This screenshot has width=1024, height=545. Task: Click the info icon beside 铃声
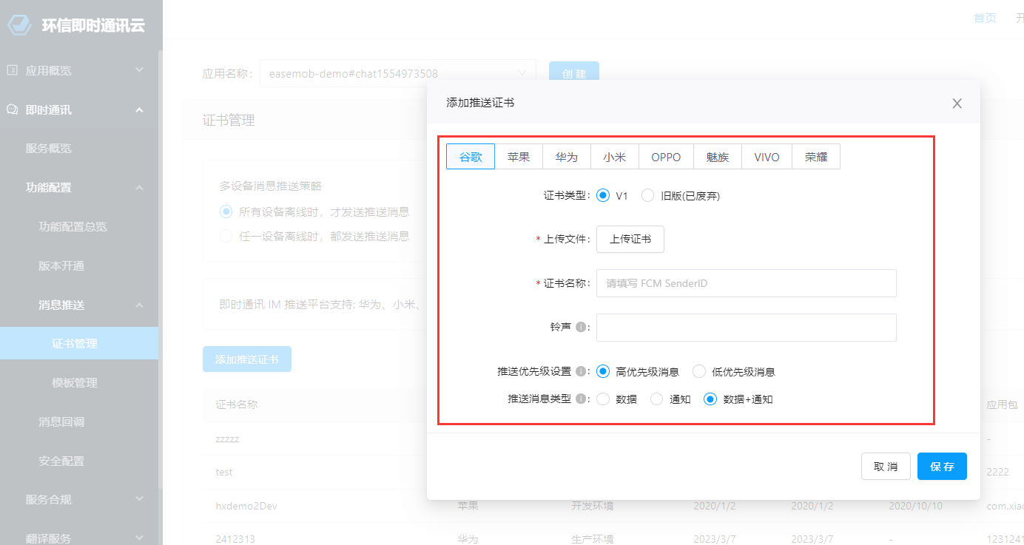pos(581,327)
